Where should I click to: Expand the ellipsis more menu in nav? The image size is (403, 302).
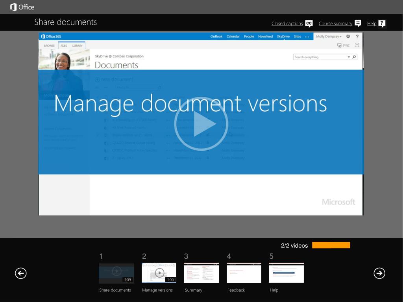tap(307, 37)
